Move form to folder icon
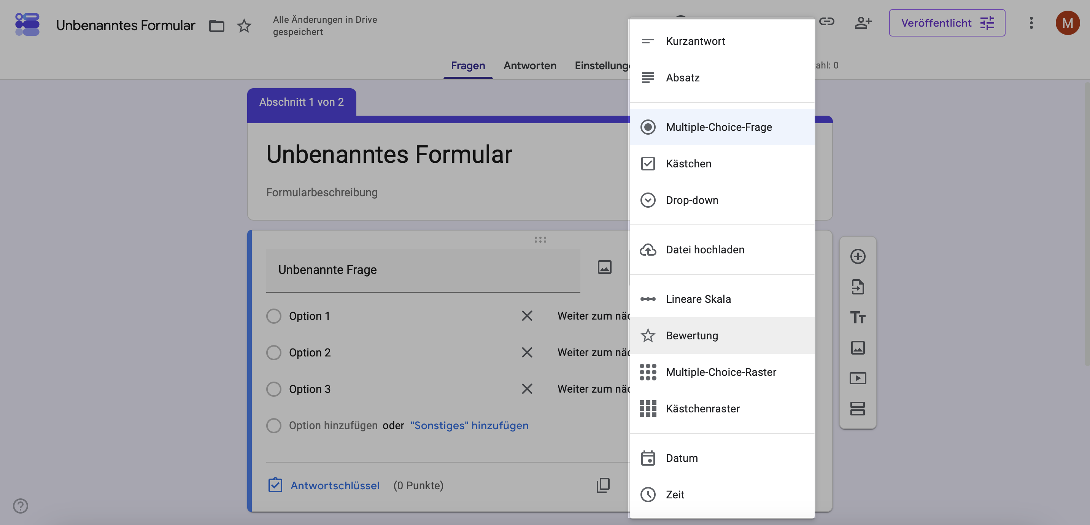The height and width of the screenshot is (525, 1090). pos(217,26)
